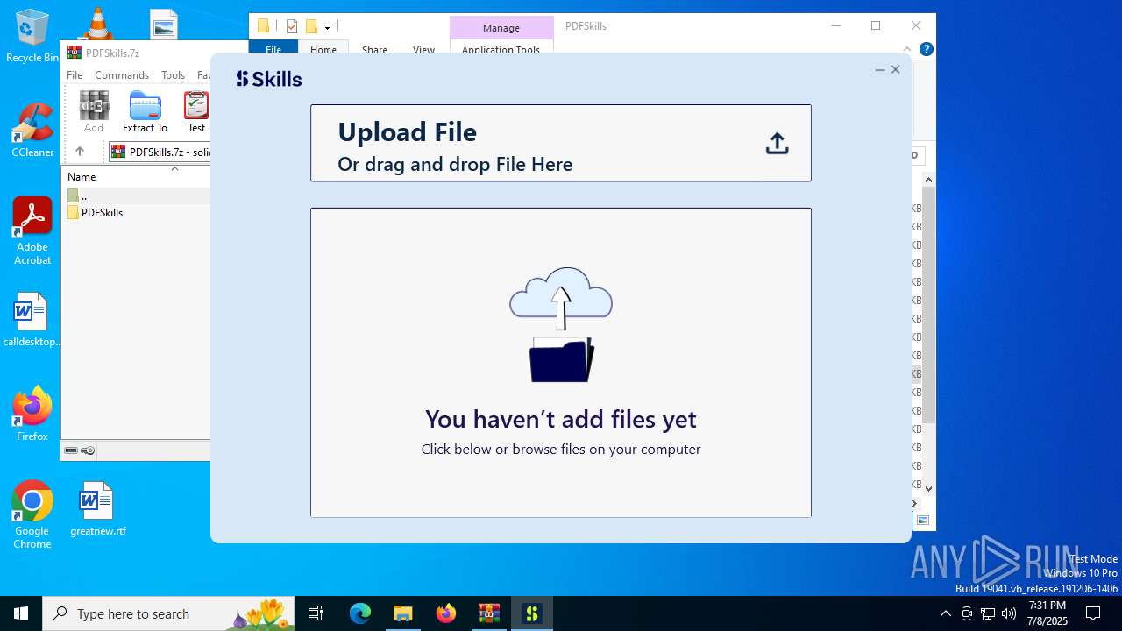
Task: Open Task View from the taskbar
Action: (316, 613)
